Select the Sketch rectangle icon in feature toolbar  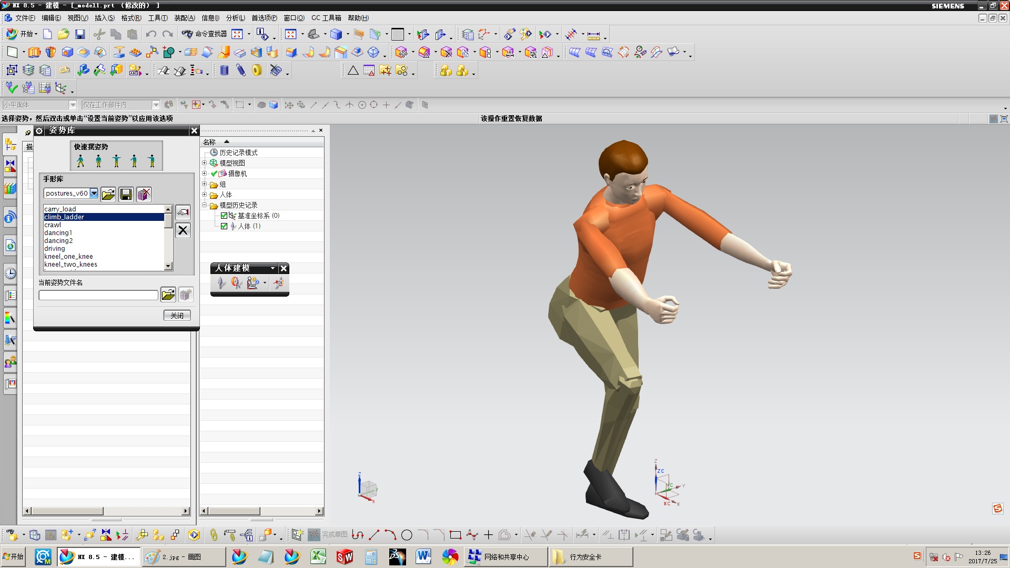pyautogui.click(x=12, y=52)
